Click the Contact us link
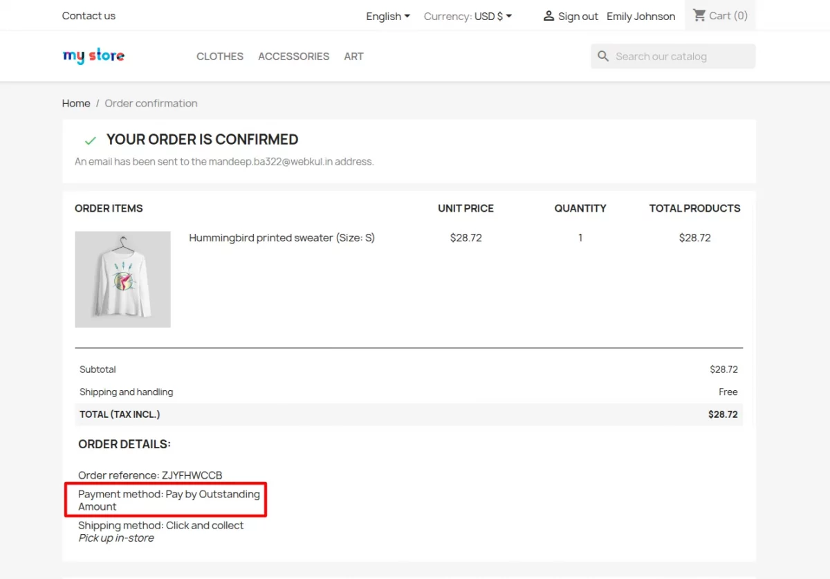830x579 pixels. click(x=89, y=15)
